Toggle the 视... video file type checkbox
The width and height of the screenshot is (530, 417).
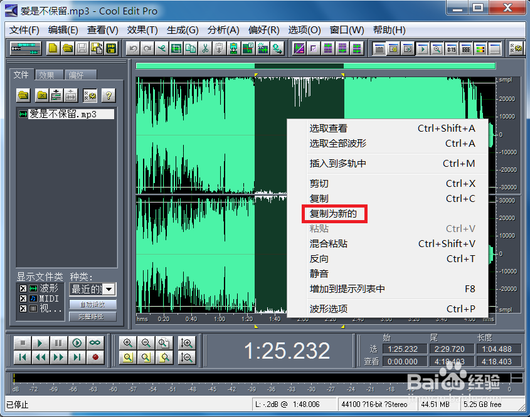23,309
